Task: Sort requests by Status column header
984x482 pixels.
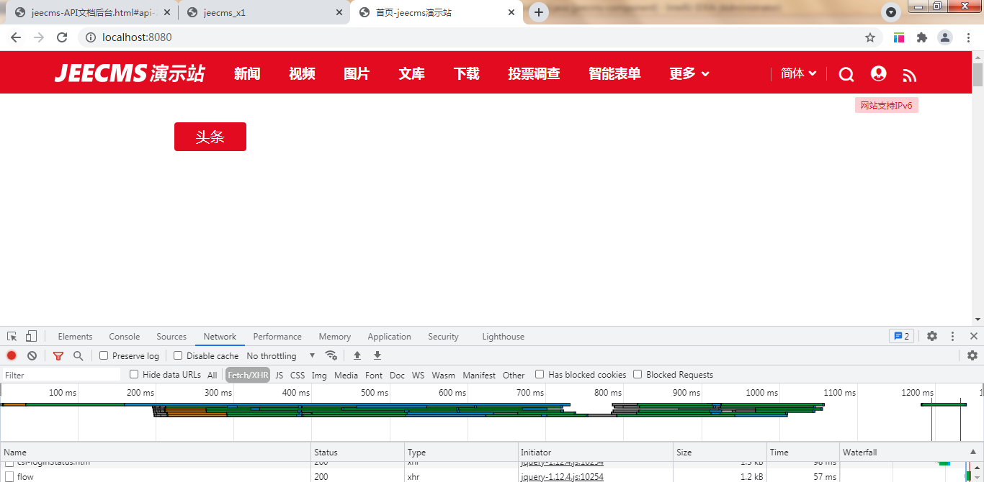Action: 358,452
